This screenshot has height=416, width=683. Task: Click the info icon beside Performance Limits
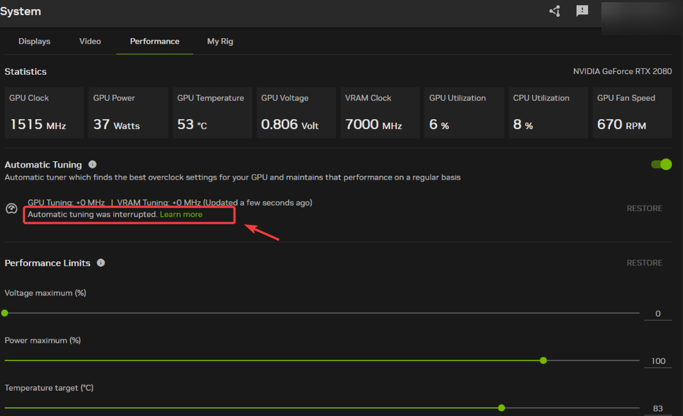click(x=101, y=263)
